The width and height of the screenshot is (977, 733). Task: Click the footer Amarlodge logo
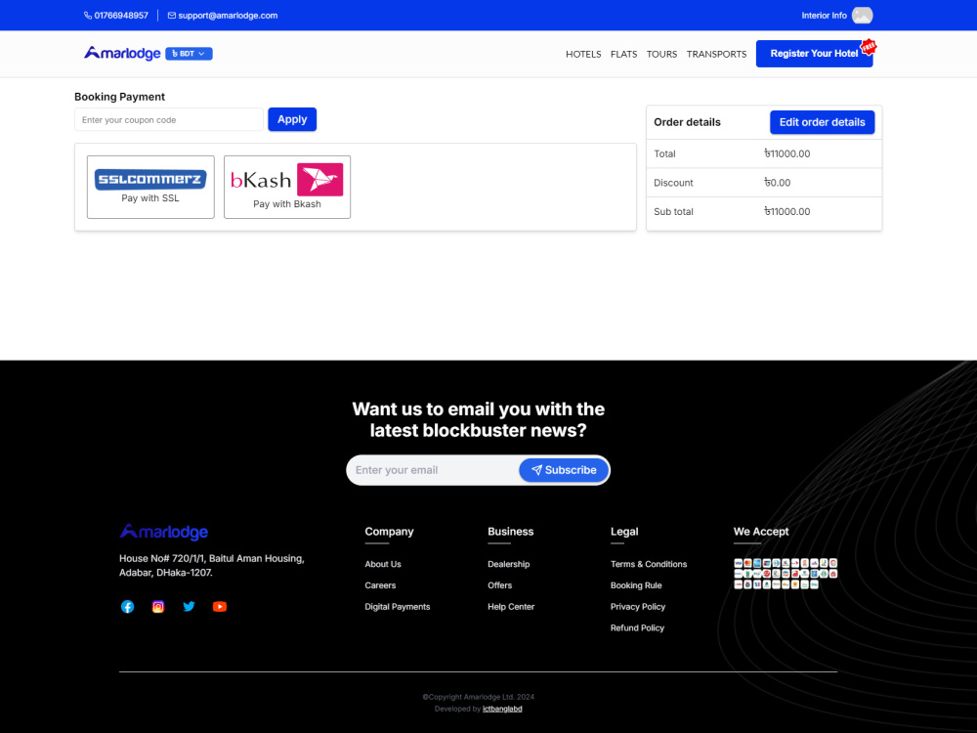tap(164, 532)
